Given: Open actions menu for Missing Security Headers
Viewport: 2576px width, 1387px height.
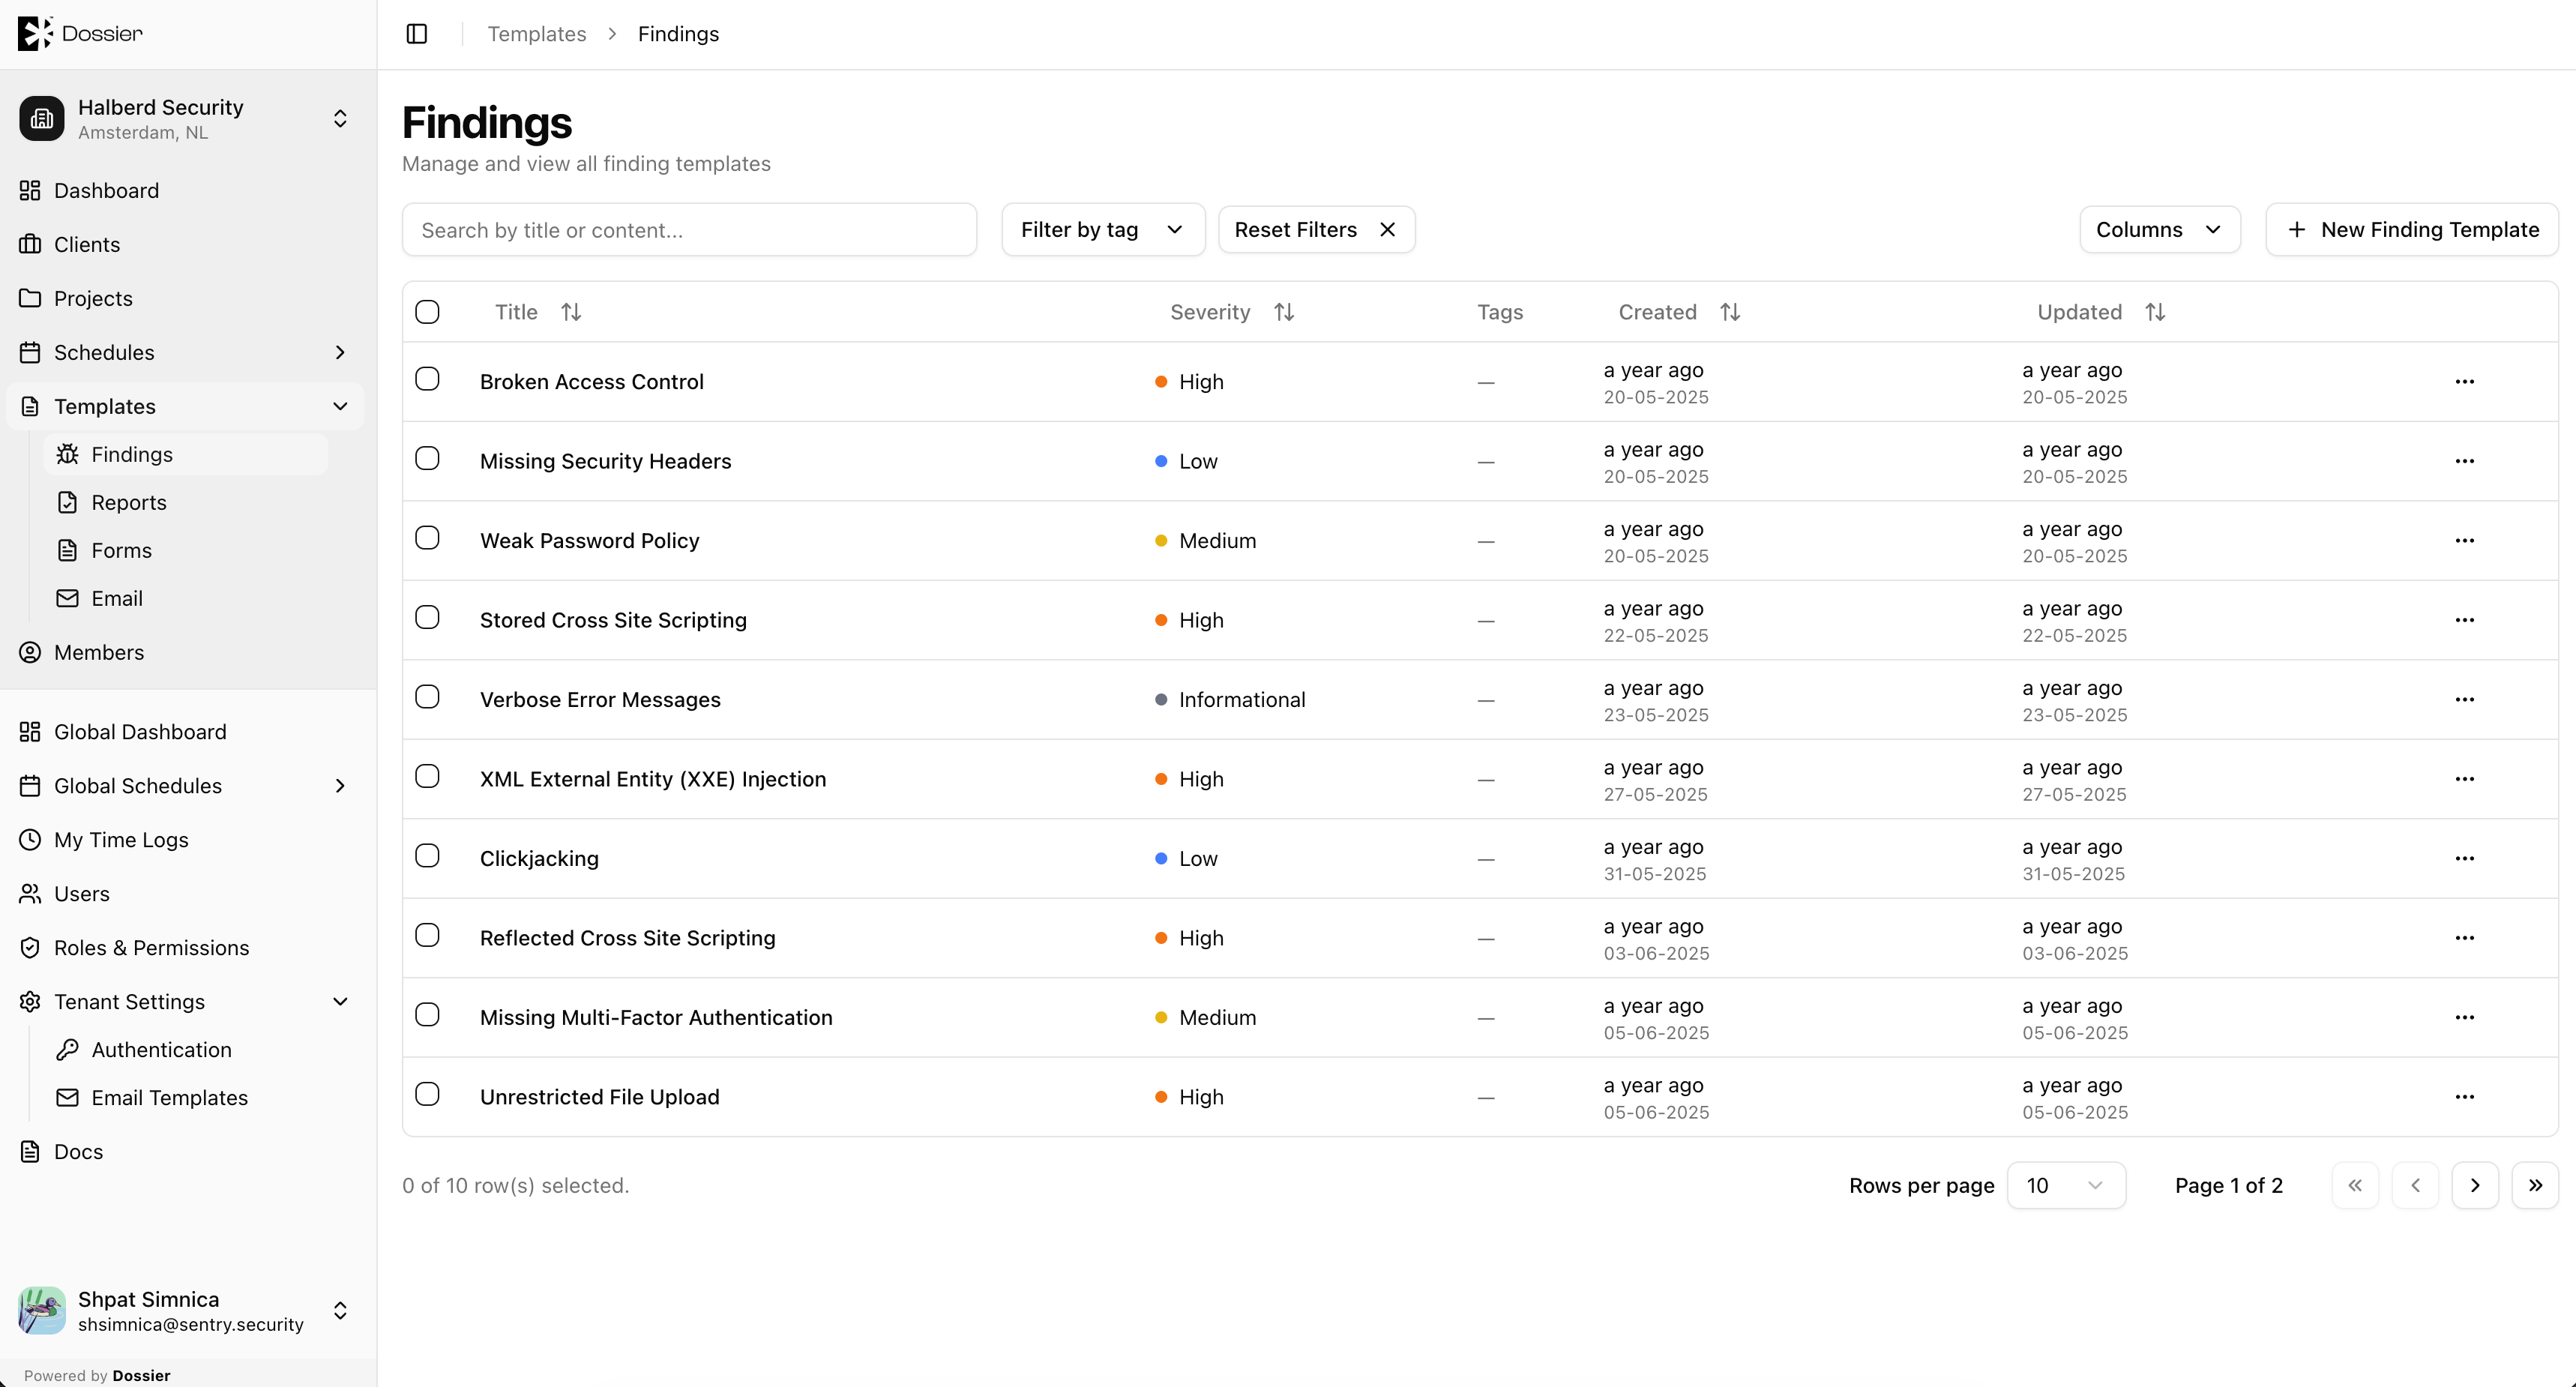Looking at the screenshot, I should [x=2464, y=461].
